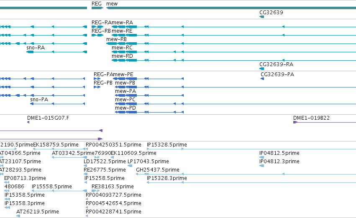Select the IP15358.3prime EST label

[x=25, y=203]
